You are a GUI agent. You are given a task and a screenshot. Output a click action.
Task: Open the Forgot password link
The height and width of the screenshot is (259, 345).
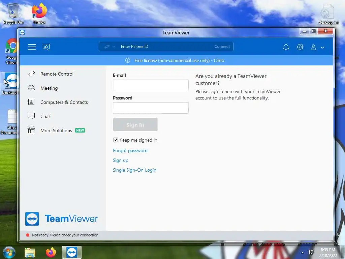coord(130,151)
